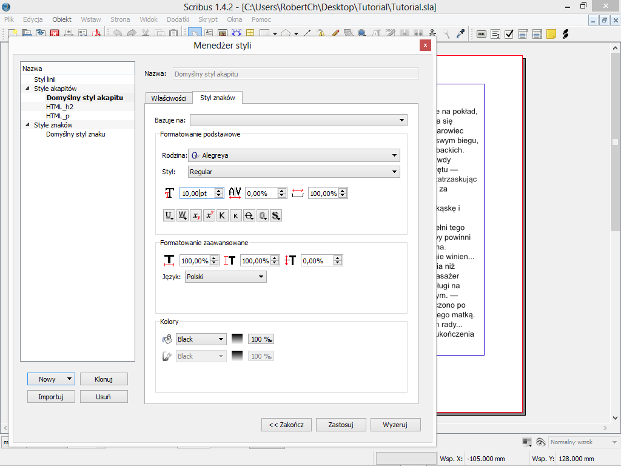The height and width of the screenshot is (466, 621).
Task: Select the eyedropper tool in the toolbar
Action: tap(460, 35)
